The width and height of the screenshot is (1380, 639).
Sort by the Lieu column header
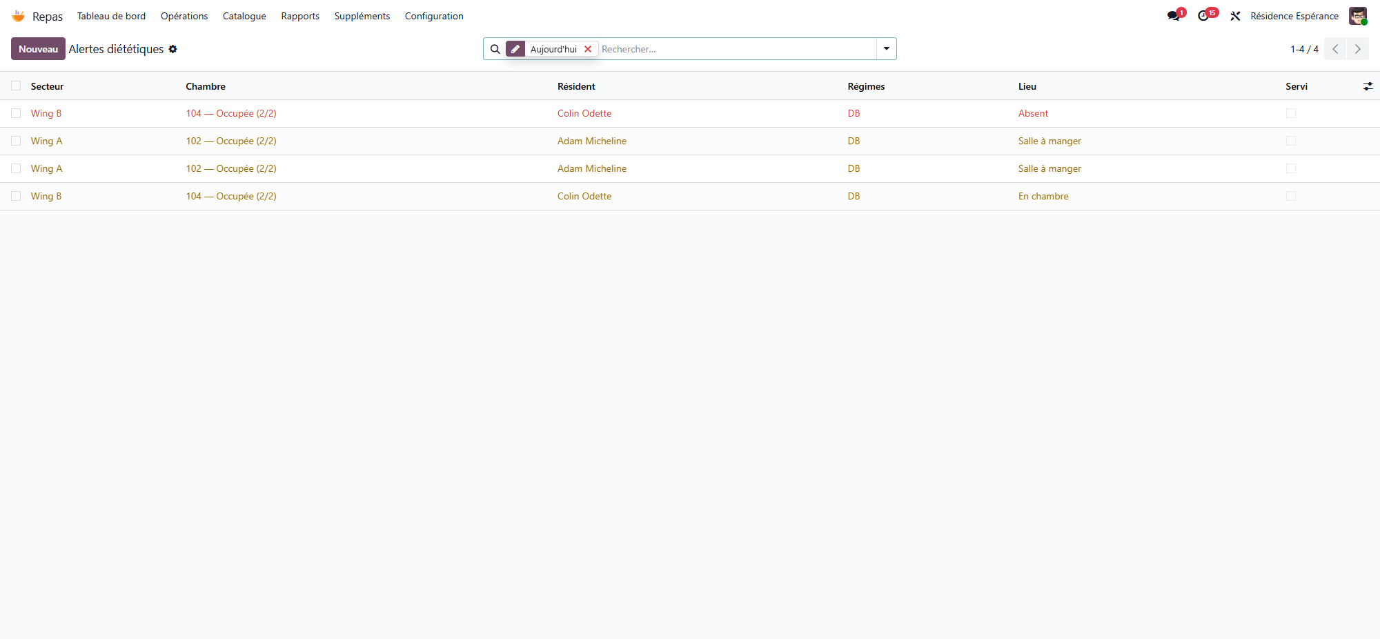click(x=1027, y=86)
